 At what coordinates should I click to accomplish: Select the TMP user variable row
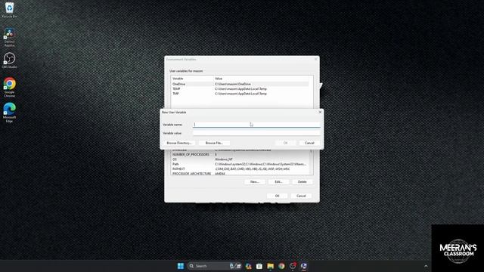240,94
